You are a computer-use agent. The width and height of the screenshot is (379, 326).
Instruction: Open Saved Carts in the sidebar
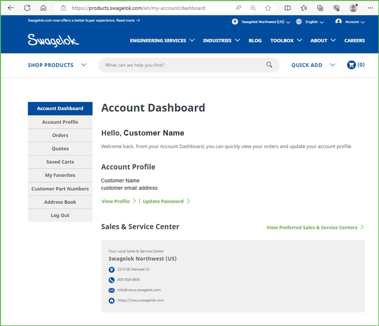tap(60, 162)
